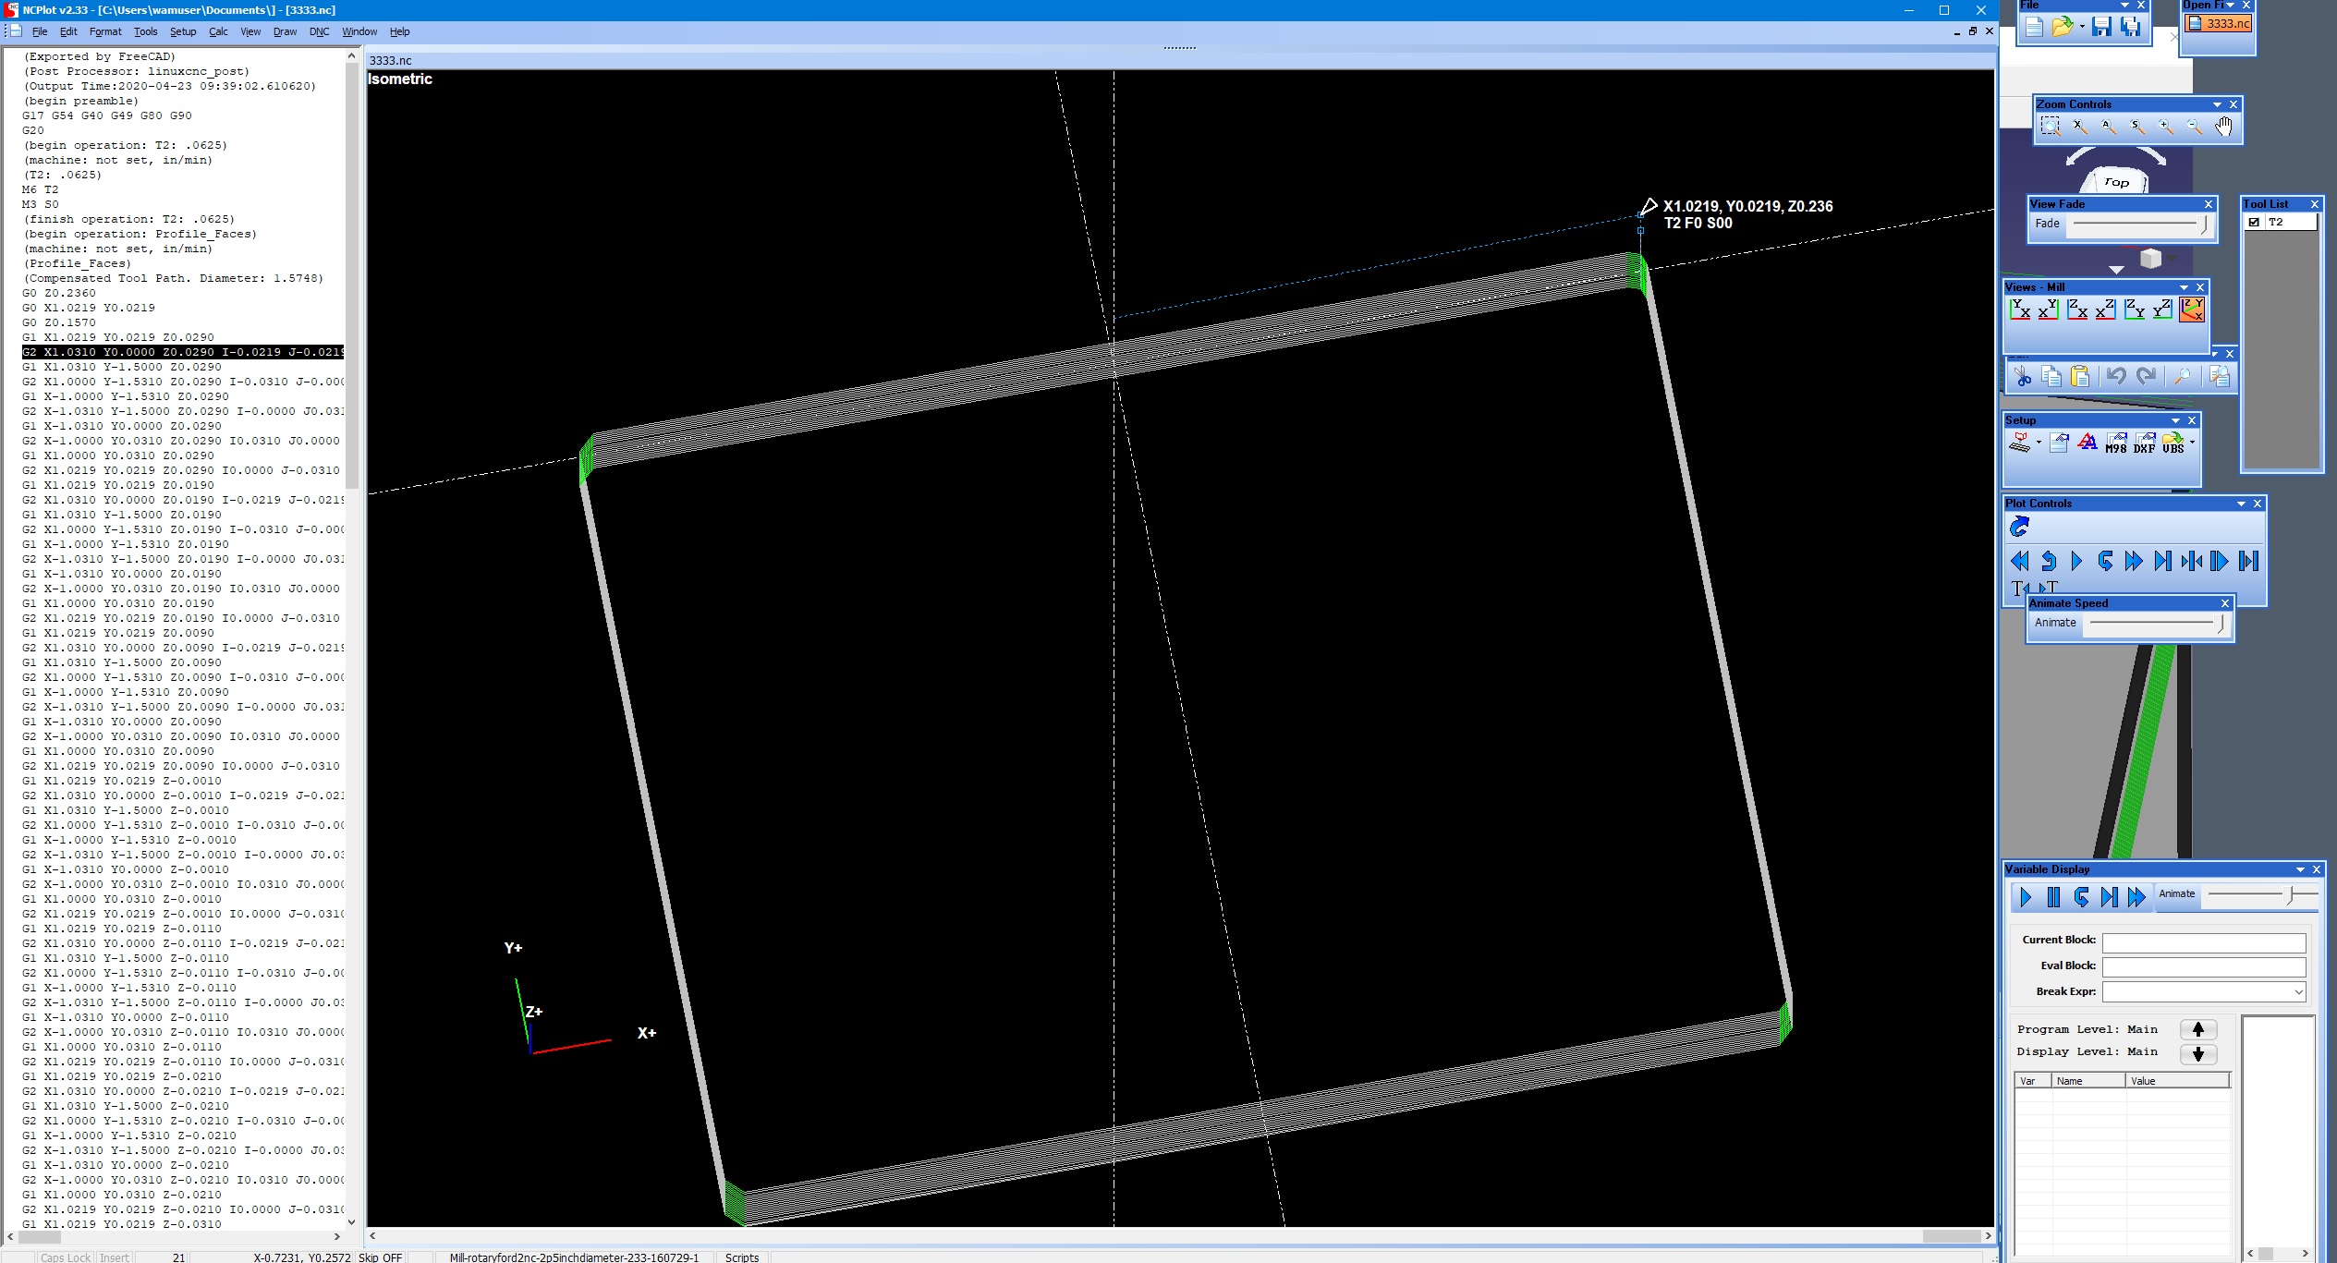Click the Name column header in variable table
Image resolution: width=2337 pixels, height=1263 pixels.
pos(2088,1081)
